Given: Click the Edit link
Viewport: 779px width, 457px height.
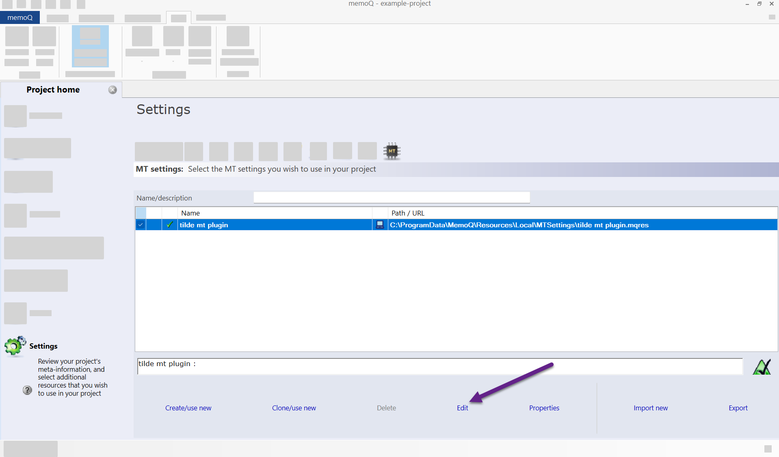Looking at the screenshot, I should [462, 408].
